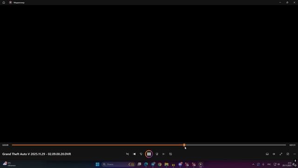Skip to the previous track
The width and height of the screenshot is (298, 168).
(x=134, y=154)
